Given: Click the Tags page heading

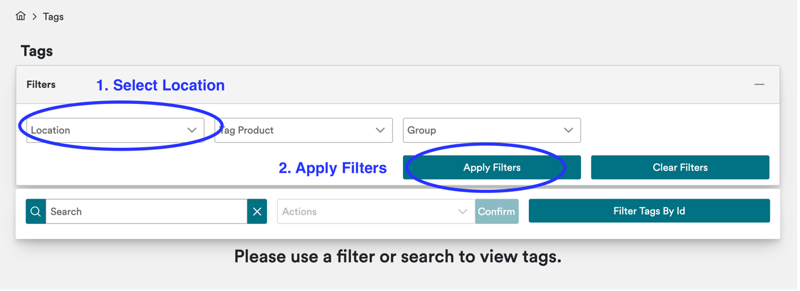Looking at the screenshot, I should (x=37, y=51).
